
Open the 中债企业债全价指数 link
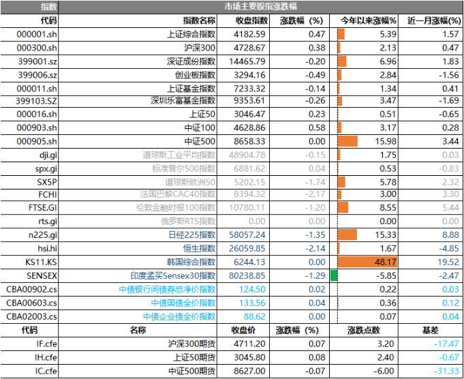tap(179, 316)
